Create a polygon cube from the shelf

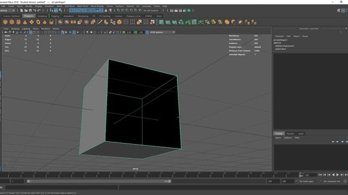coord(12,22)
